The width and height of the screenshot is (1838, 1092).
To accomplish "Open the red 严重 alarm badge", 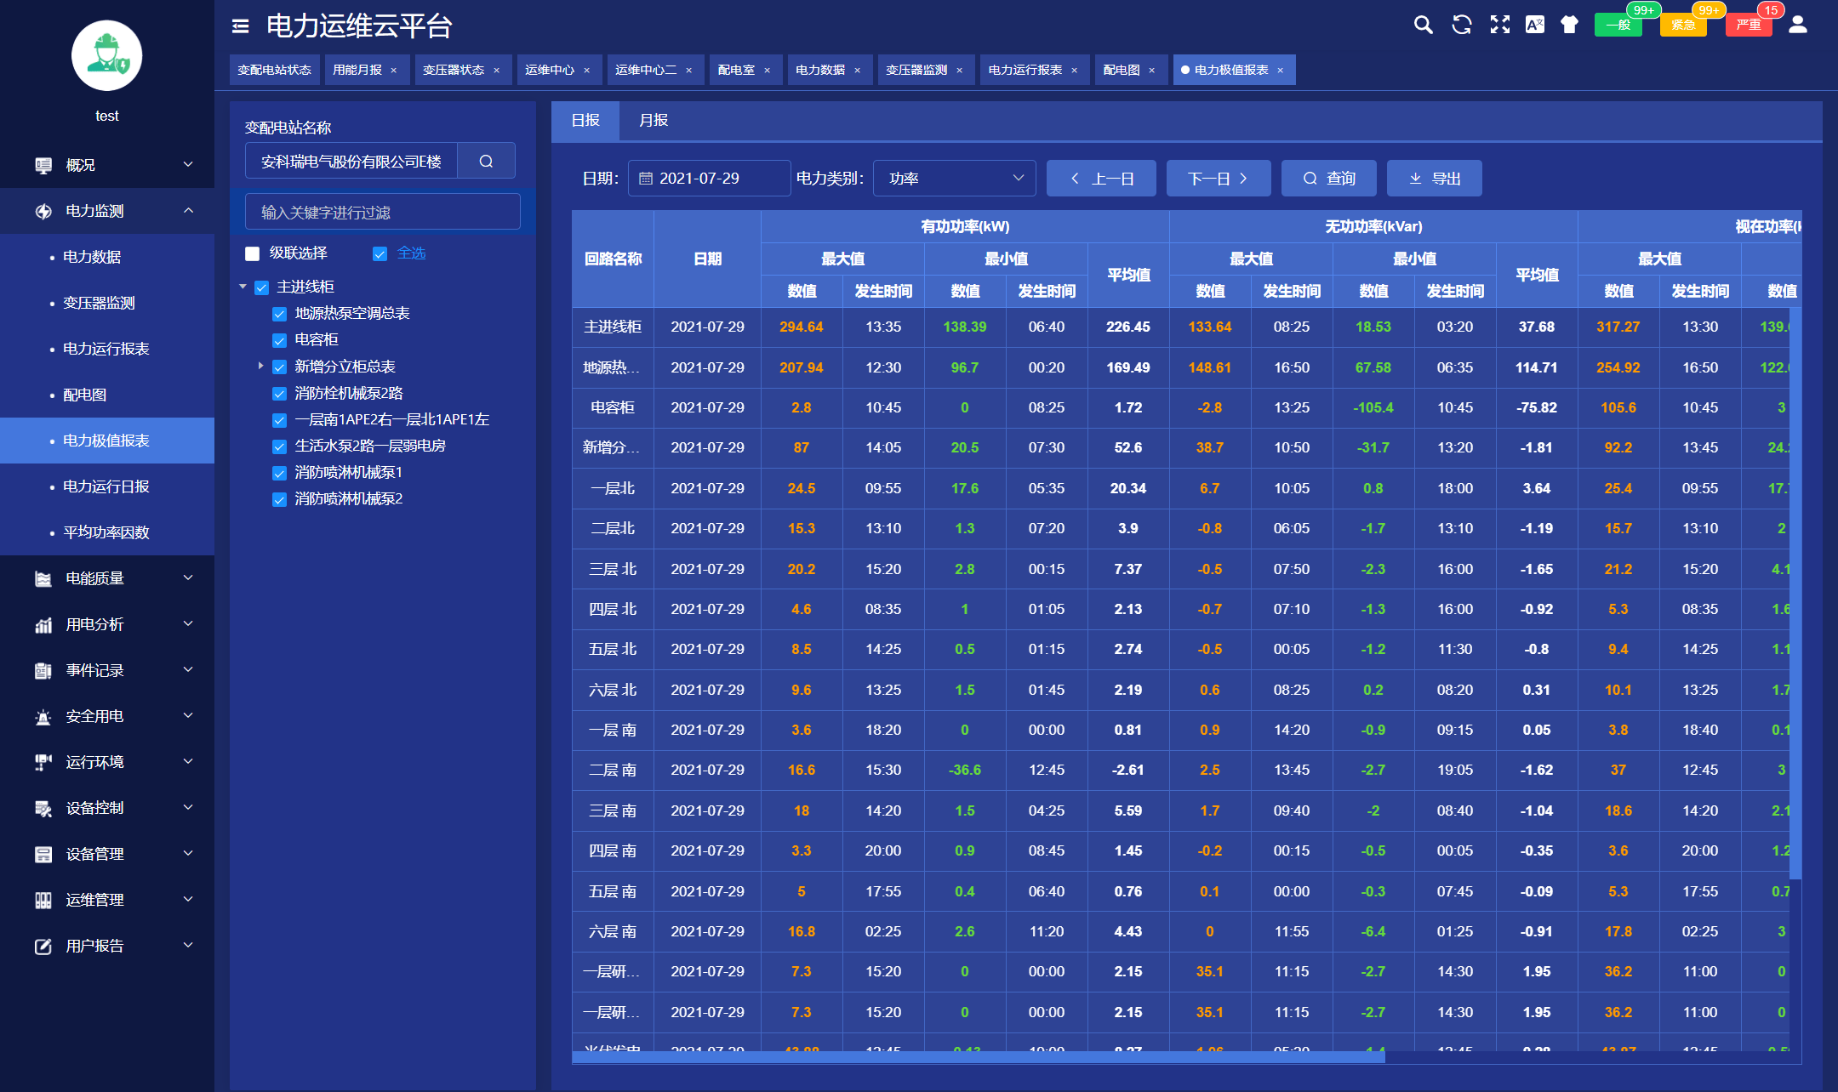I will pyautogui.click(x=1749, y=25).
